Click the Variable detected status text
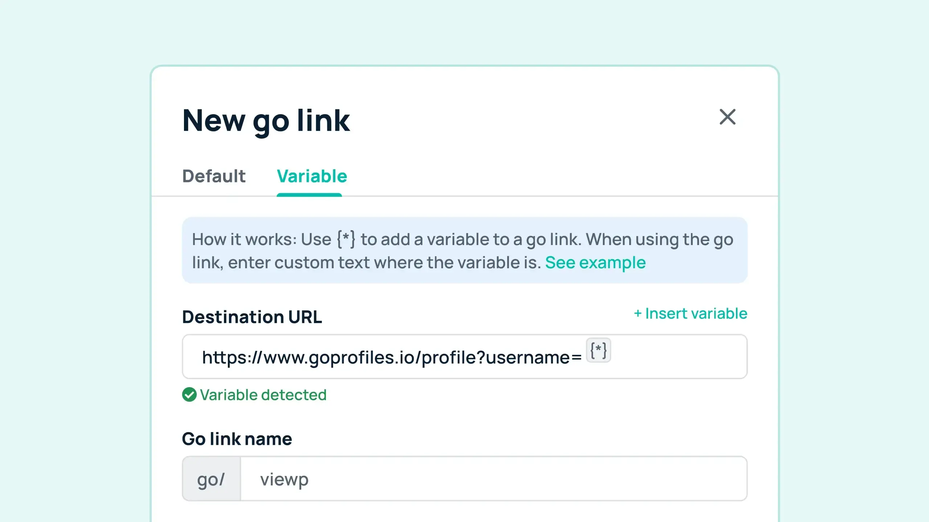The height and width of the screenshot is (522, 929). (263, 395)
